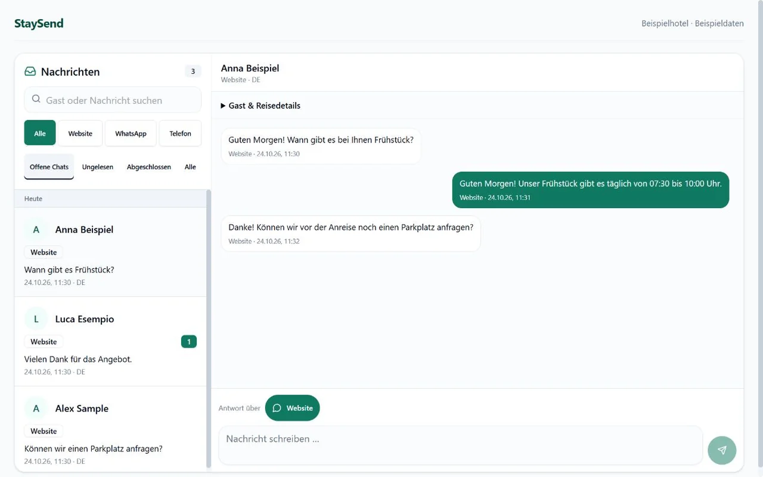Focus the Nachricht schreiben text box
The image size is (763, 477).
click(x=461, y=445)
